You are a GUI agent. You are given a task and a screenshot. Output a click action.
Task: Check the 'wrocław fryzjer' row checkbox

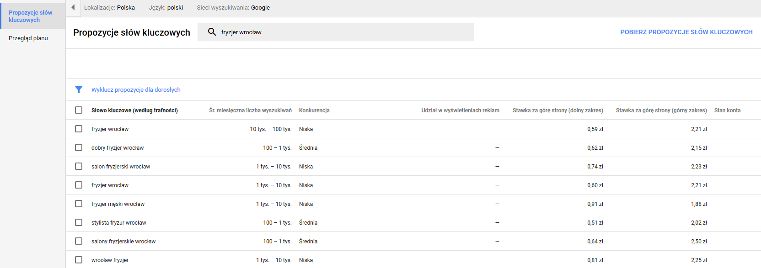click(x=79, y=260)
